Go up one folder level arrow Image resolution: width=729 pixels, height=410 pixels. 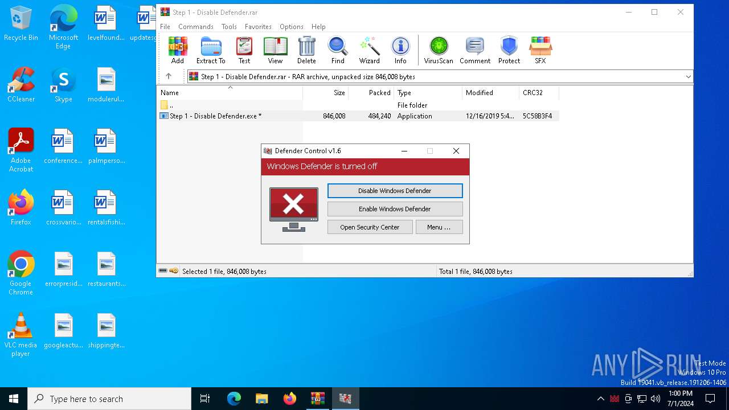point(169,76)
